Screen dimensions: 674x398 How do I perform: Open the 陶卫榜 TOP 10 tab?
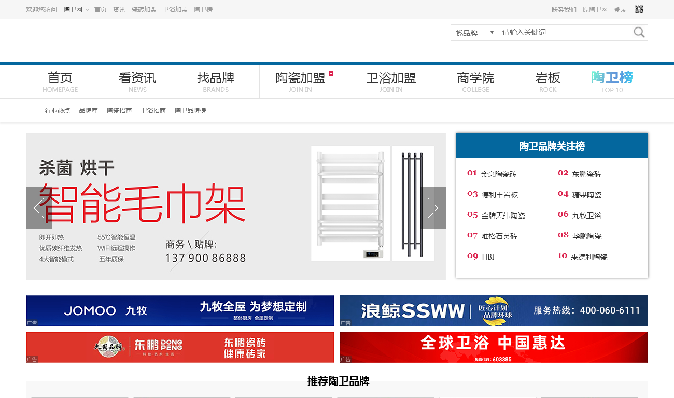[x=612, y=82]
